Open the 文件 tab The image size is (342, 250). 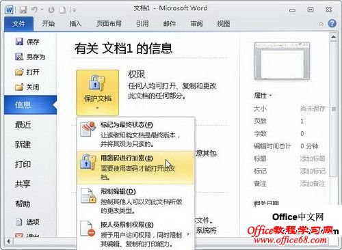18,24
